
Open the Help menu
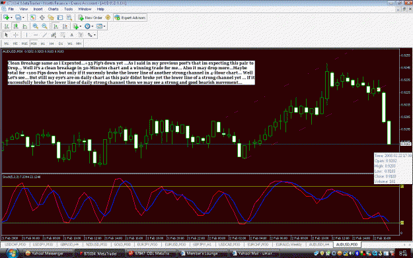point(100,9)
